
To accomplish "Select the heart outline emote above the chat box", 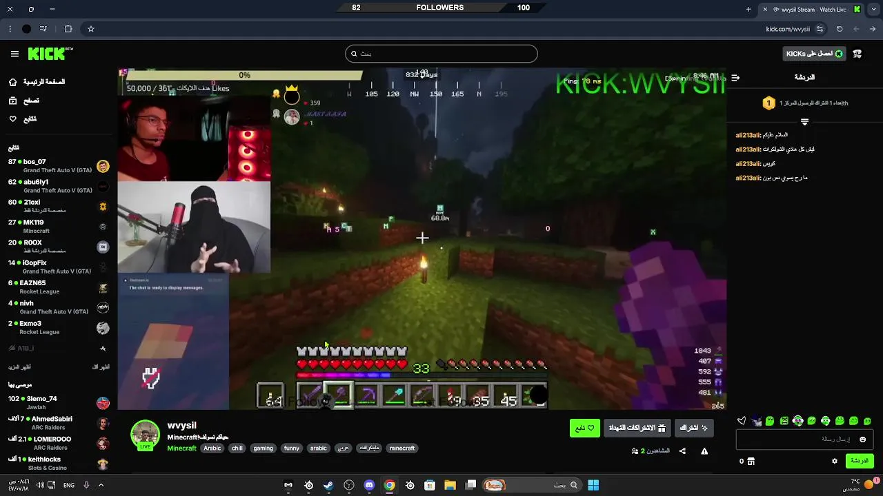I will point(742,421).
